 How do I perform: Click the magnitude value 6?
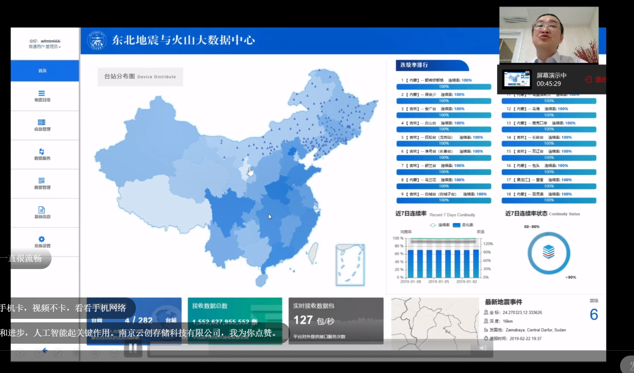click(594, 314)
